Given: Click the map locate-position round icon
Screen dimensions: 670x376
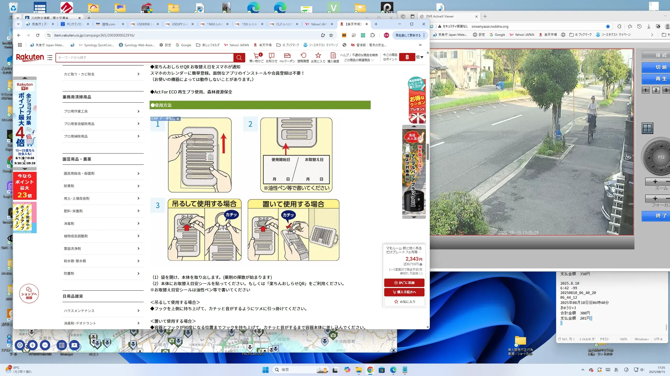Looking at the screenshot, I should (x=20, y=345).
